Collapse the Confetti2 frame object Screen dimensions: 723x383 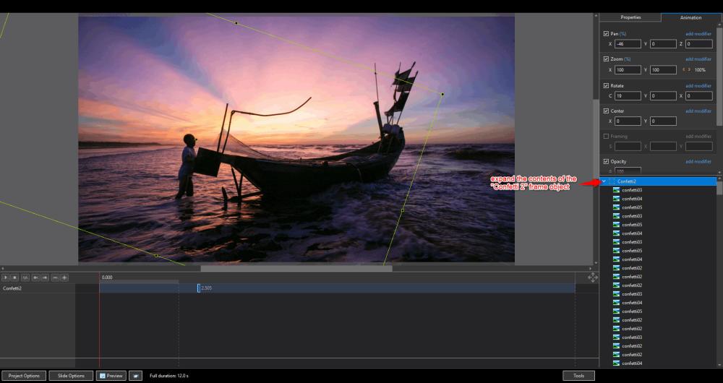coord(604,181)
